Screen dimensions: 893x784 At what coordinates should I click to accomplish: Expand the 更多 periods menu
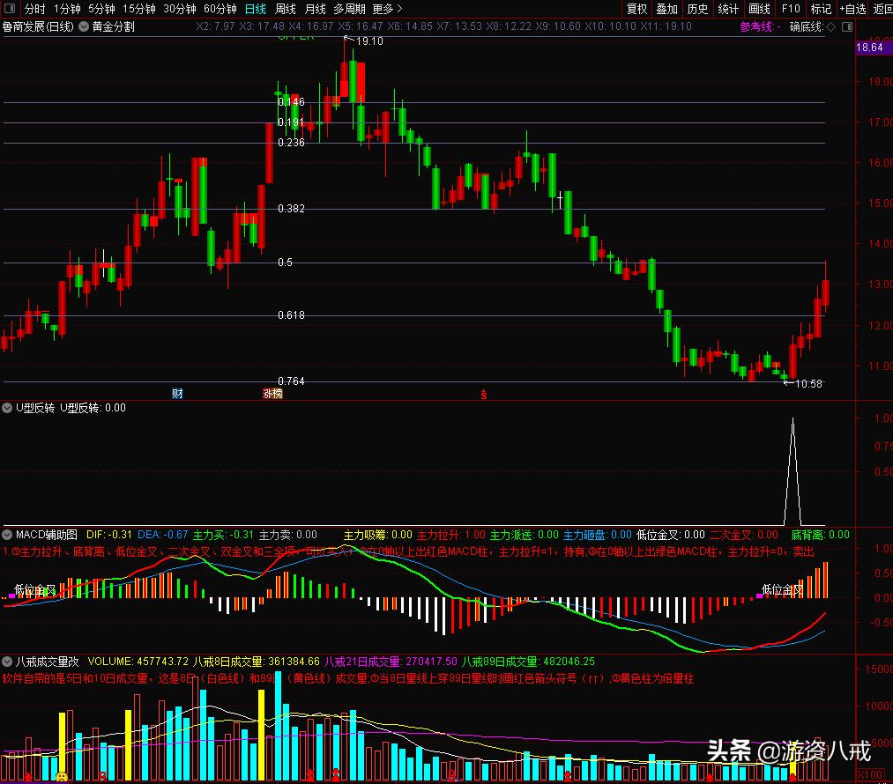coord(387,9)
